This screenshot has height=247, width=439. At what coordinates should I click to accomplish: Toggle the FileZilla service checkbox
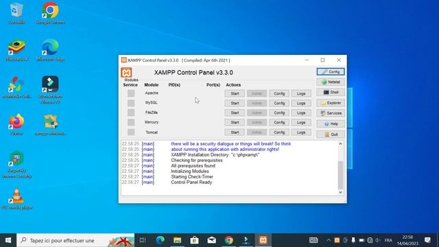click(x=131, y=113)
